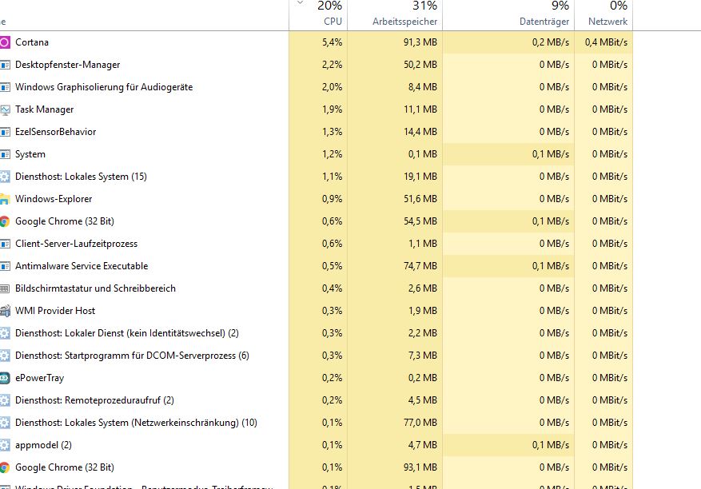Screen dimensions: 701x489
Task: Click the ePowerTray icon
Action: pyautogui.click(x=5, y=378)
